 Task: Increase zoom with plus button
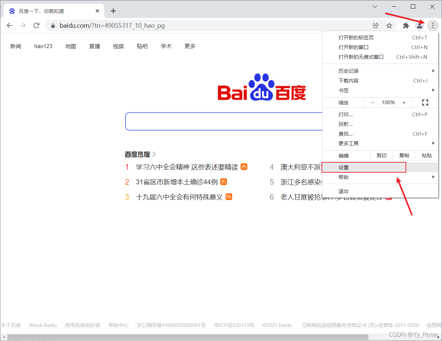(x=404, y=103)
